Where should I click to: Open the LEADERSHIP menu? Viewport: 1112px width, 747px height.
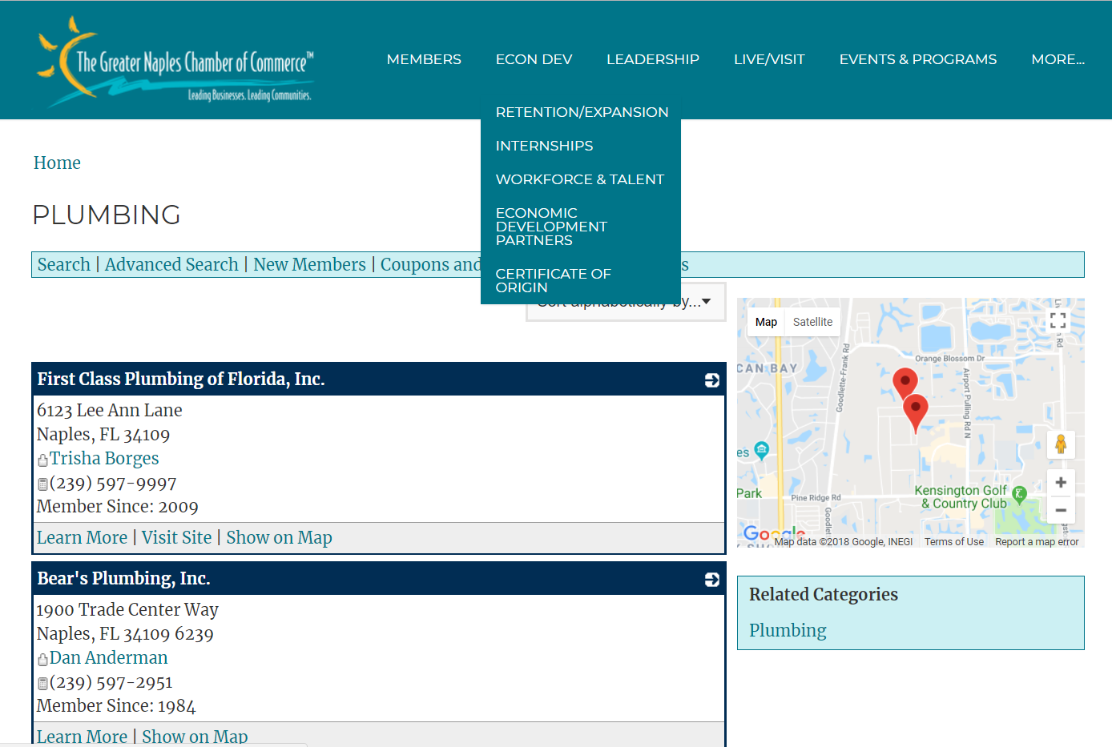(653, 59)
